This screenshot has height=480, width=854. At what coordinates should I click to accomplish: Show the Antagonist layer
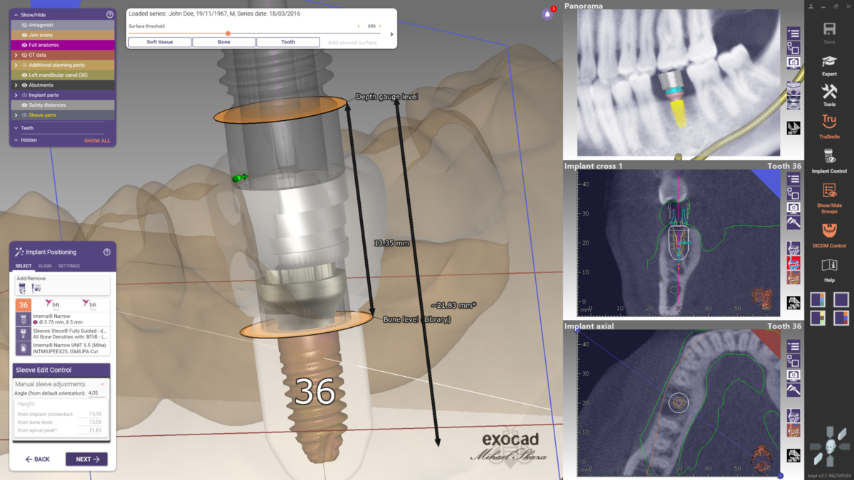click(24, 25)
